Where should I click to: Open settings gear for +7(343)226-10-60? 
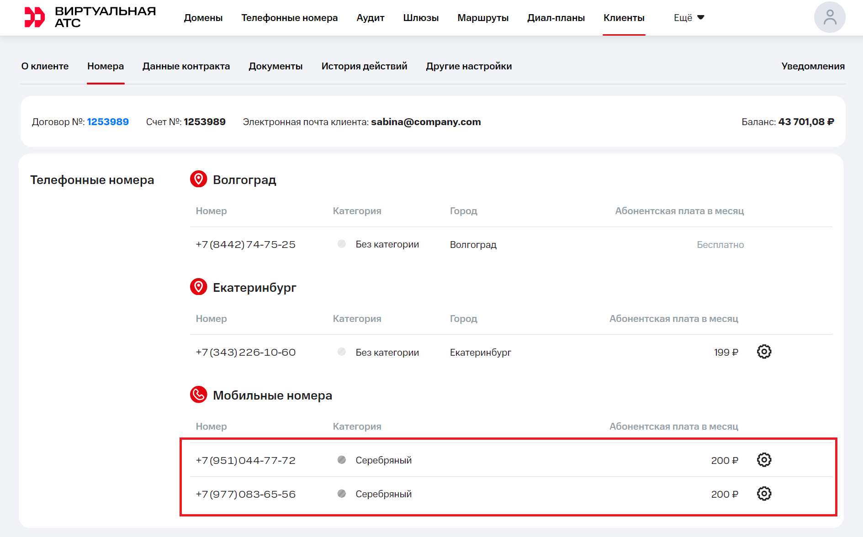pyautogui.click(x=764, y=352)
